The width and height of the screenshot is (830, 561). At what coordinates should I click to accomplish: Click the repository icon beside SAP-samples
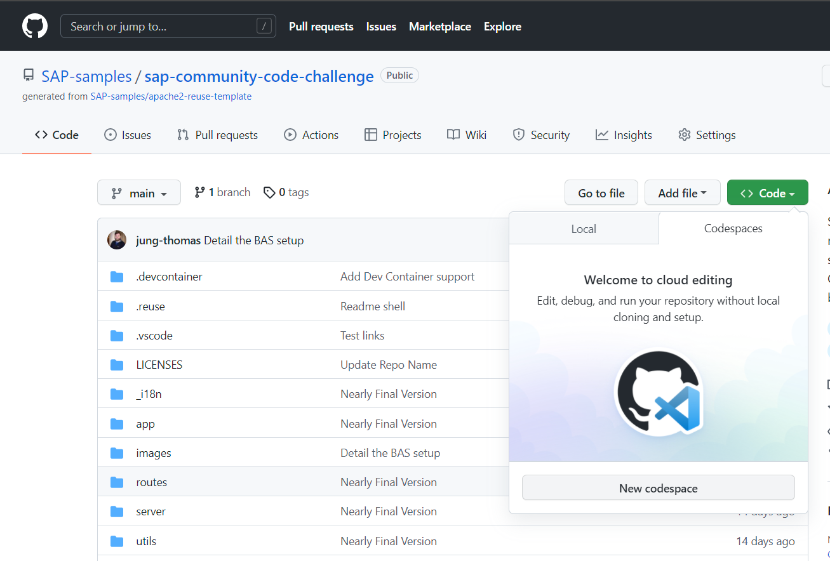coord(29,76)
